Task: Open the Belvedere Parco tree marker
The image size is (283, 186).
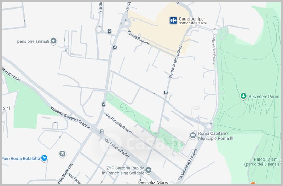Action: point(243,96)
